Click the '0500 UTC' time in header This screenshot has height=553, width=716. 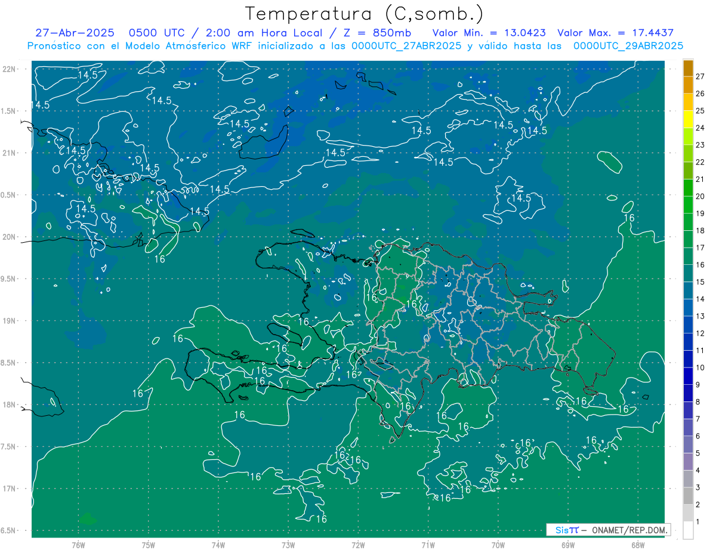[157, 33]
